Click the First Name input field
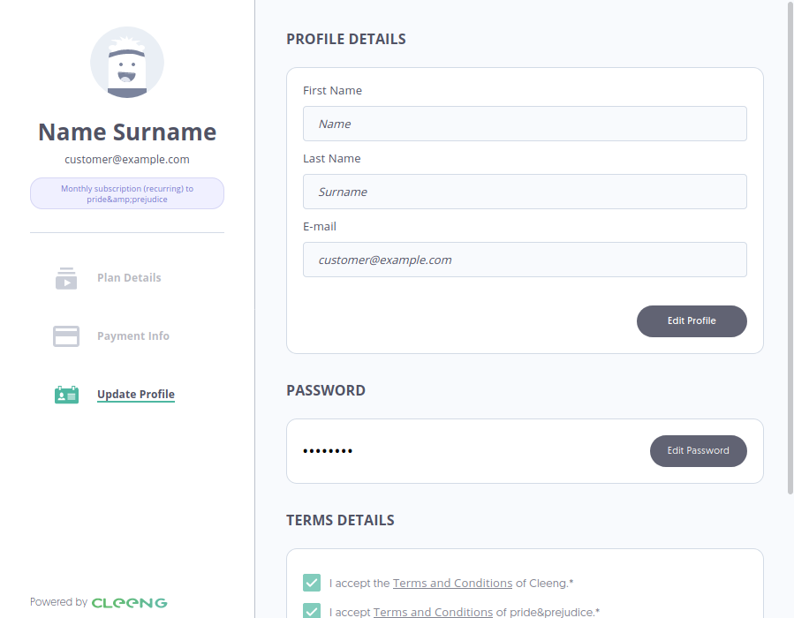794x618 pixels. pyautogui.click(x=525, y=124)
